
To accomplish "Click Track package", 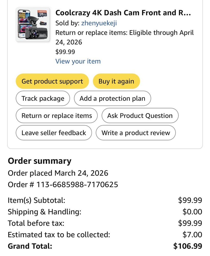I will [42, 98].
